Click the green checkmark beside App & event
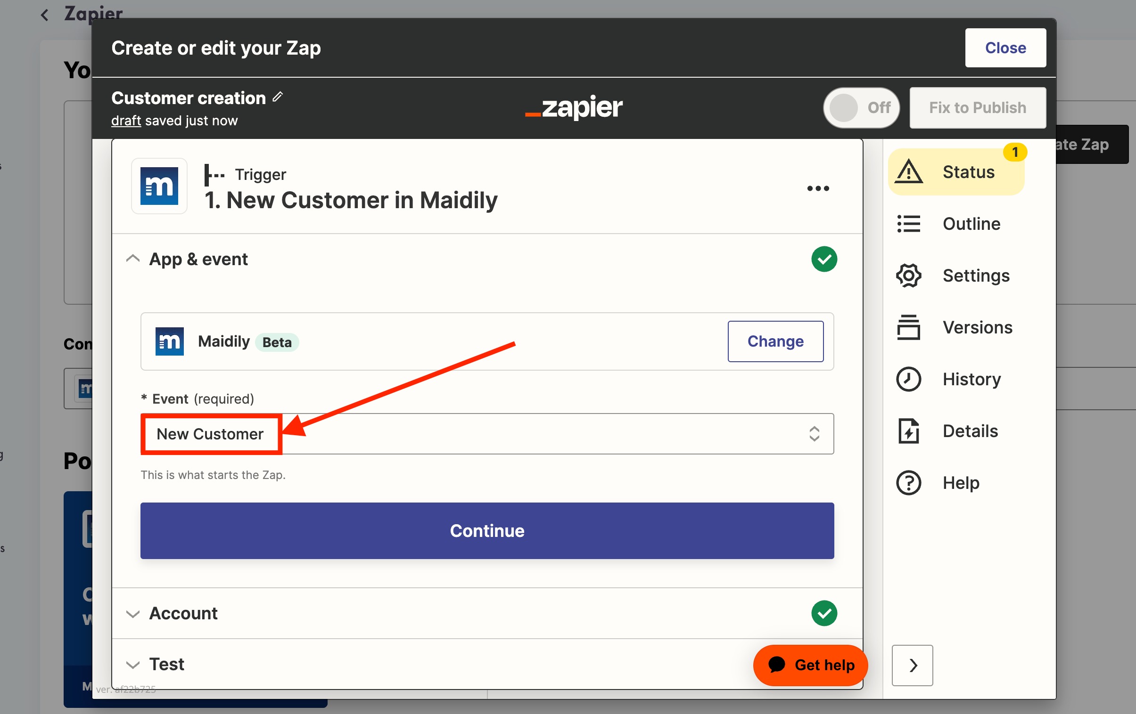 [824, 259]
